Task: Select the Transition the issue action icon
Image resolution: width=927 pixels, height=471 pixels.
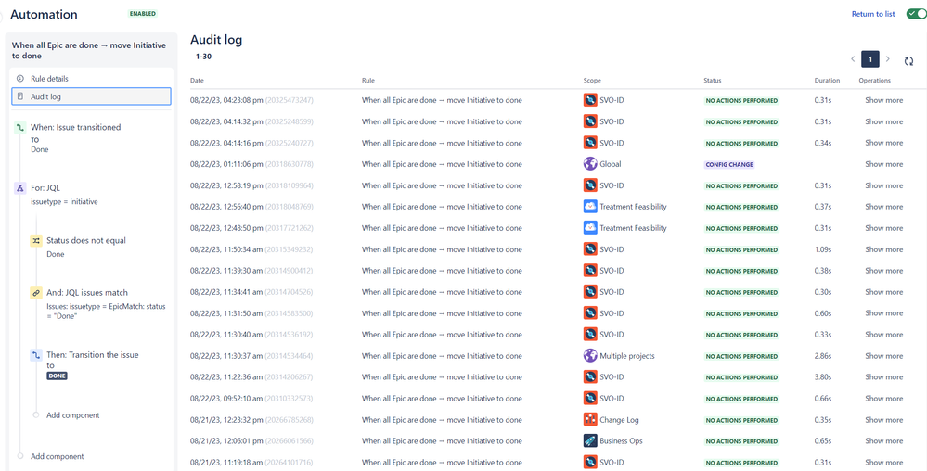Action: (35, 355)
